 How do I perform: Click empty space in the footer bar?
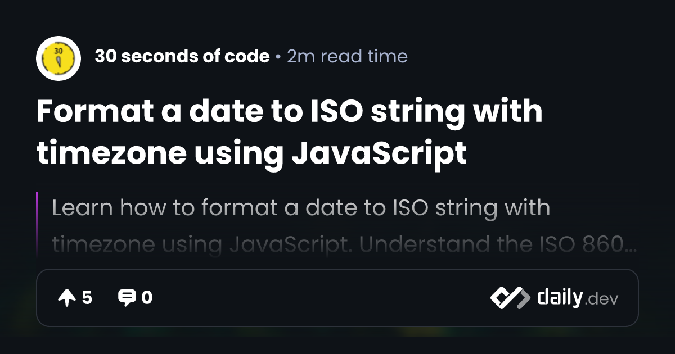[x=321, y=298]
